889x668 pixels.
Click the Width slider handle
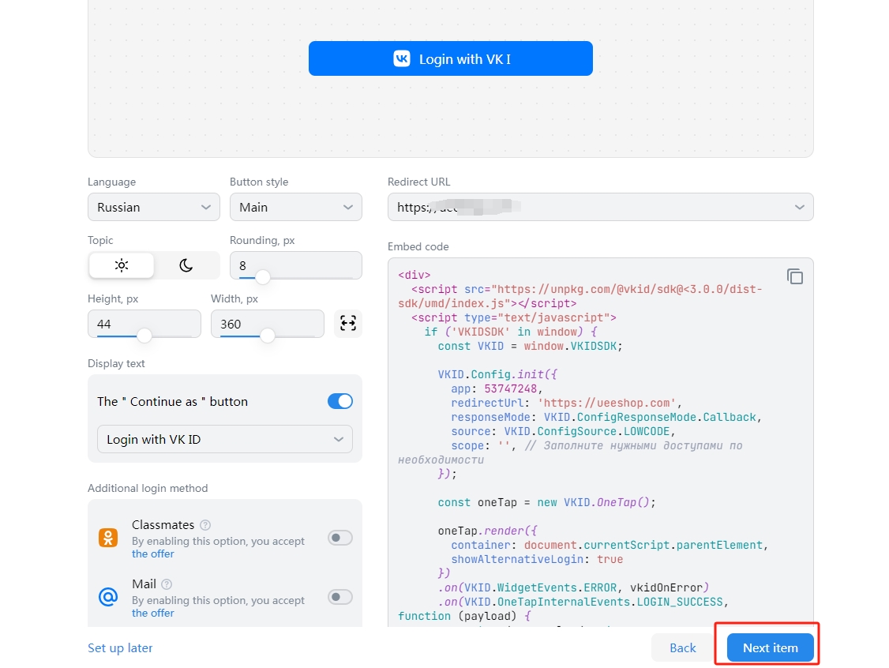click(268, 336)
